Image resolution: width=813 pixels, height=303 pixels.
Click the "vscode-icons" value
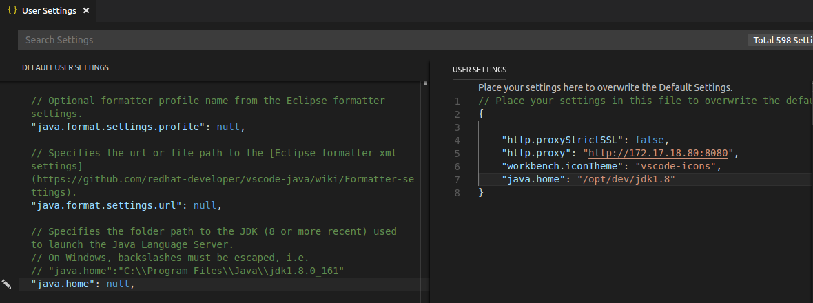(676, 166)
